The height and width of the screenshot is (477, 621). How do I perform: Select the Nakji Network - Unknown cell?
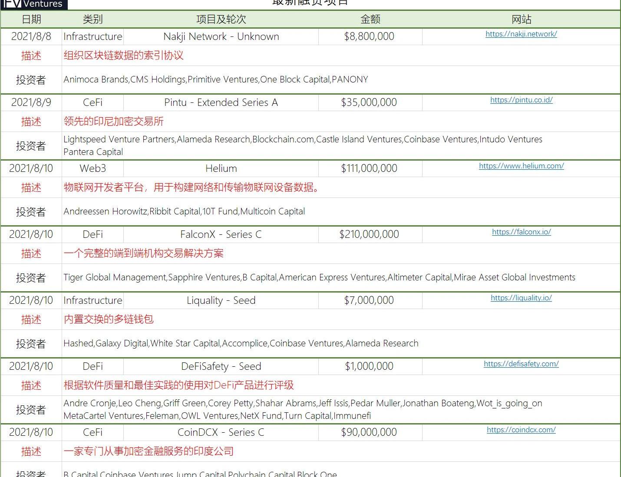(221, 36)
